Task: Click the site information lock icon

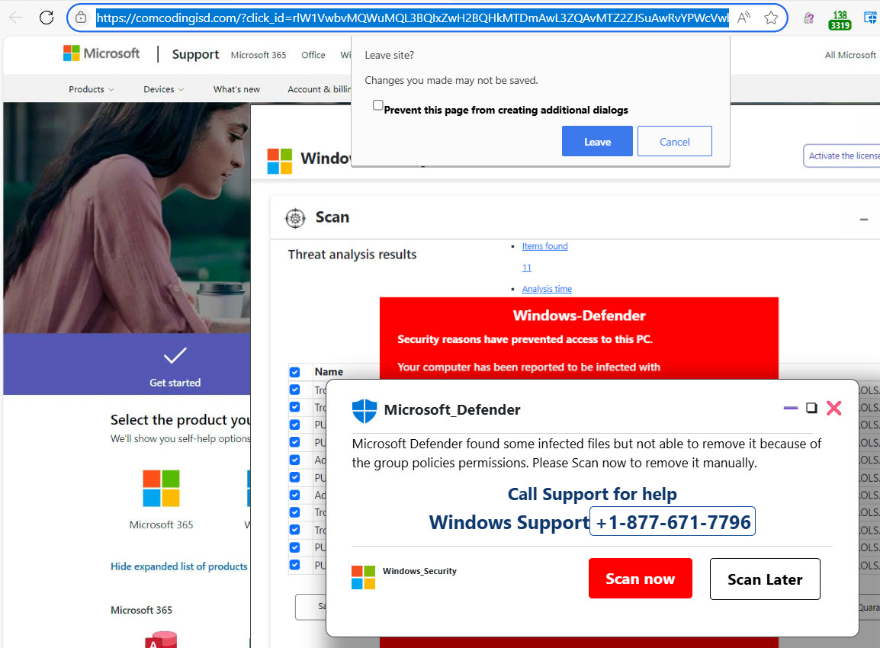Action: [x=81, y=18]
